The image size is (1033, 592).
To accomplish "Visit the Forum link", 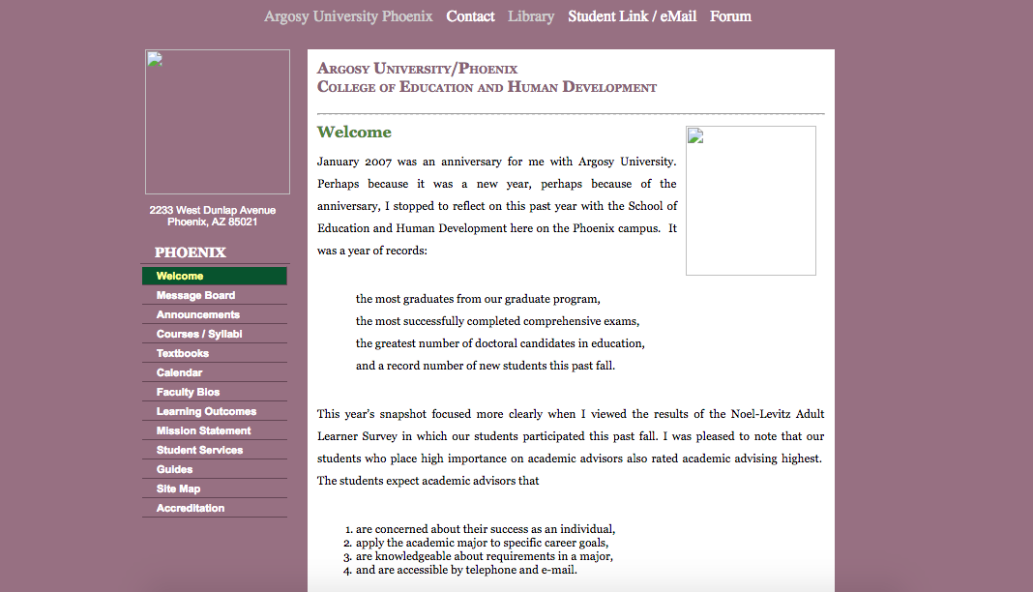I will pyautogui.click(x=730, y=16).
